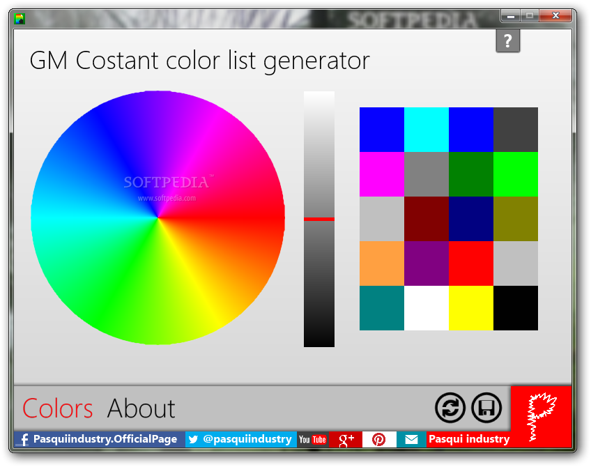Screen dimensions: 591x467
Task: Select the red swatch in the grid
Action: click(x=471, y=263)
